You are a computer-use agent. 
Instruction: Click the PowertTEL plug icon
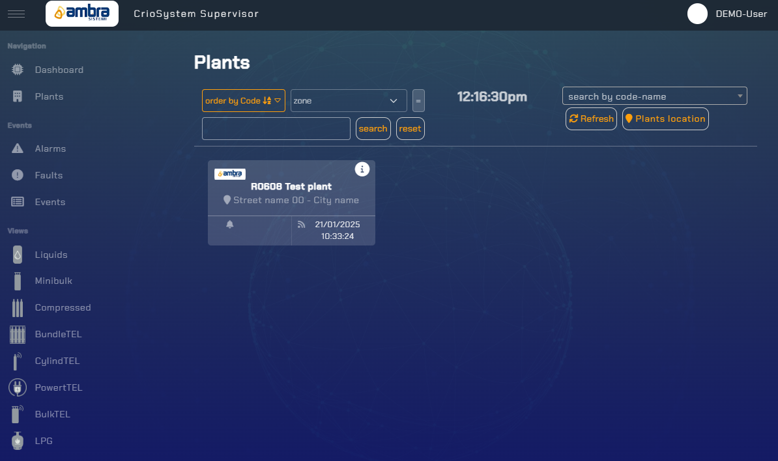pyautogui.click(x=18, y=387)
